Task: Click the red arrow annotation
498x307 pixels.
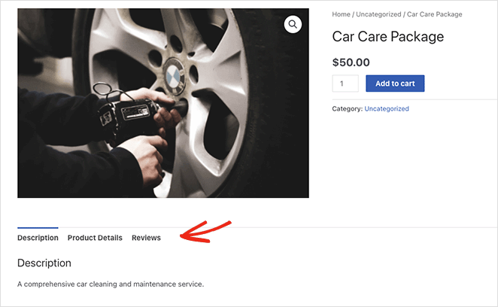Action: (205, 231)
